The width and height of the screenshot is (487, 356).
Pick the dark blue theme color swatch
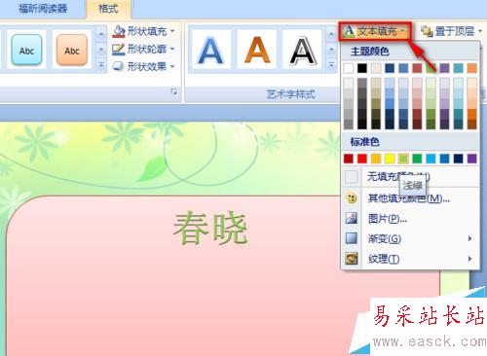click(390, 68)
